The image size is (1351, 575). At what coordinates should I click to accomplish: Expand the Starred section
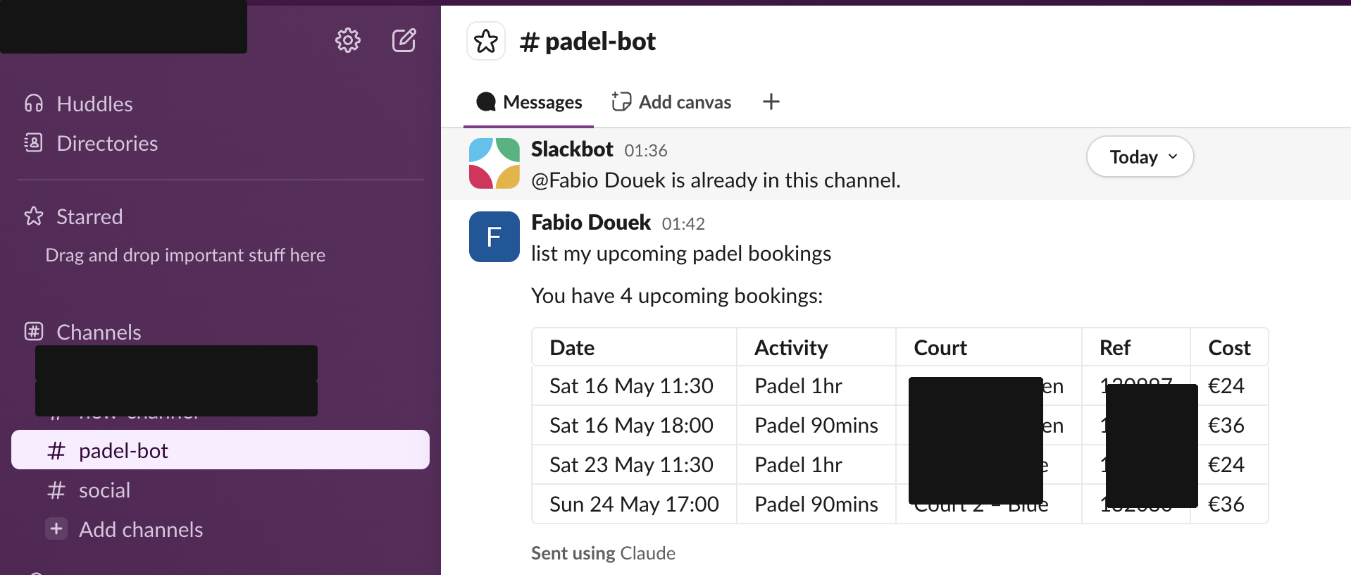coord(89,216)
